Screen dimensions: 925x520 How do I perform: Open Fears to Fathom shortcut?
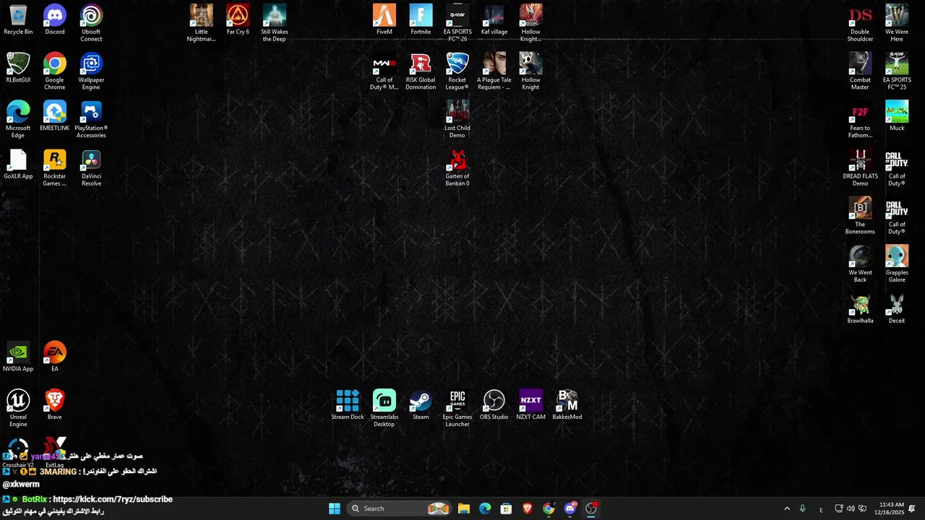(x=860, y=119)
